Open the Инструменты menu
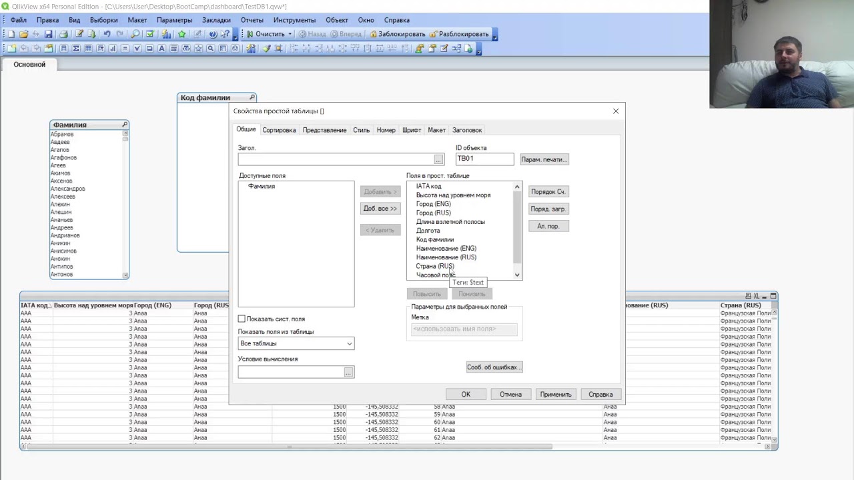854x480 pixels. coord(294,20)
